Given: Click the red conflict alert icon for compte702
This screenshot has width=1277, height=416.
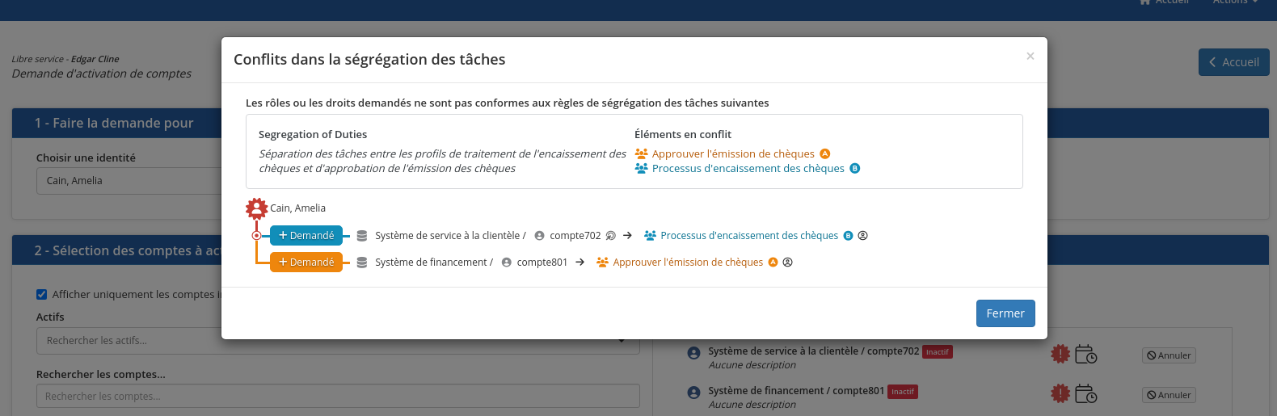Looking at the screenshot, I should point(1060,354).
